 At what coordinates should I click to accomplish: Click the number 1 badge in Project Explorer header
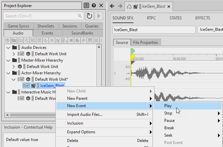(x=86, y=5)
